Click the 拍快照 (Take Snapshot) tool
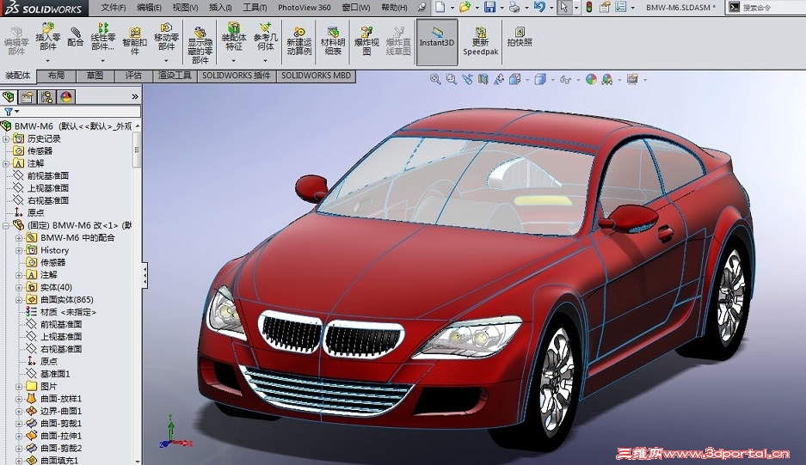 (x=520, y=37)
